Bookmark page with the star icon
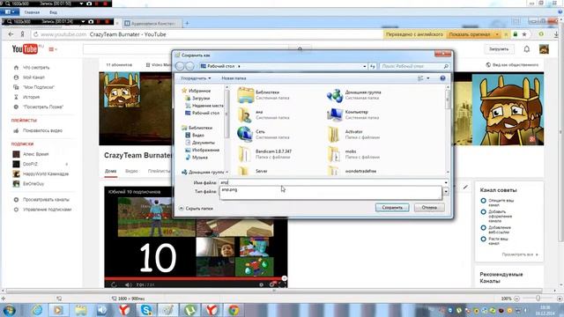 coord(524,34)
